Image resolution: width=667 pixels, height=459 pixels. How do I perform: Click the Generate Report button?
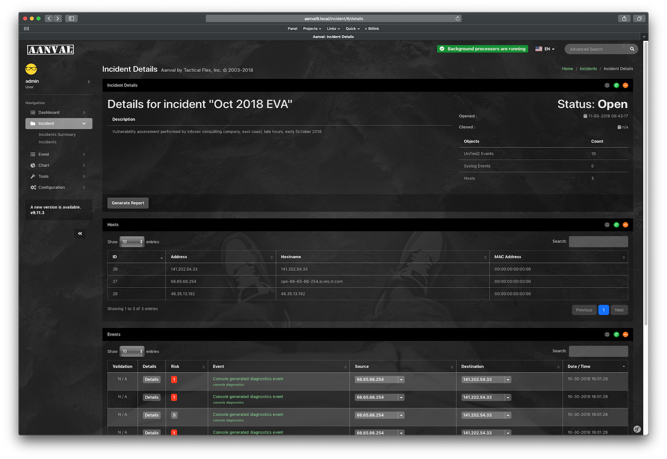(128, 203)
